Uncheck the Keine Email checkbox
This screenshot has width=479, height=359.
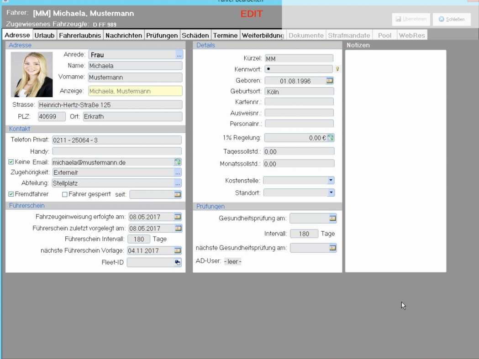pyautogui.click(x=11, y=162)
